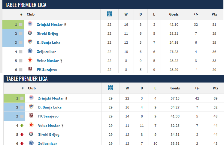Click the red down arrow next to rank 5
224x148 pixels.
(x=22, y=135)
